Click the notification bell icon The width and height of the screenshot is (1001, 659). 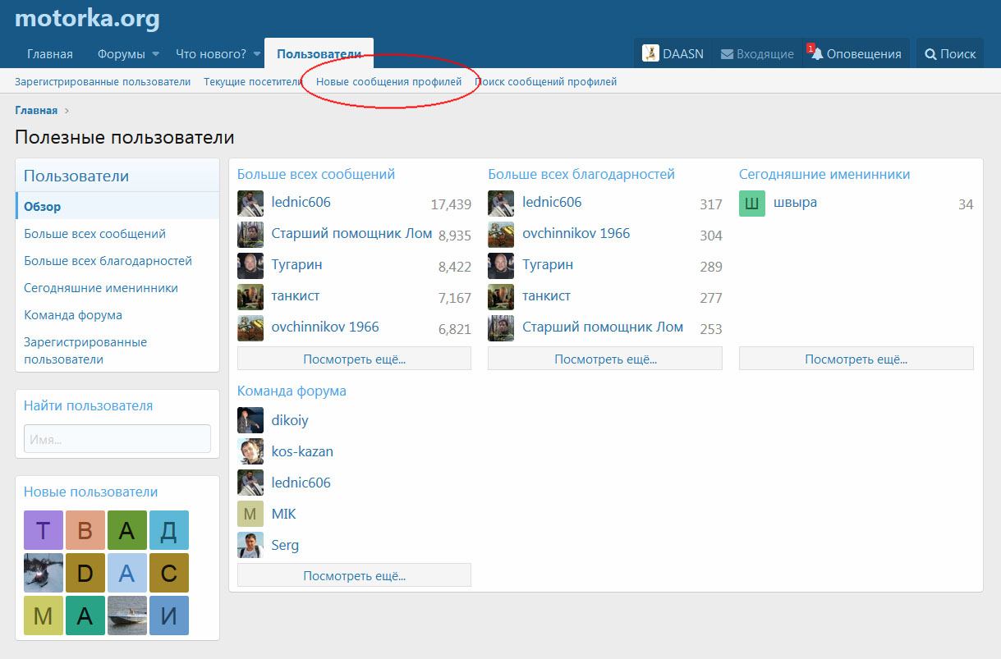pyautogui.click(x=817, y=54)
